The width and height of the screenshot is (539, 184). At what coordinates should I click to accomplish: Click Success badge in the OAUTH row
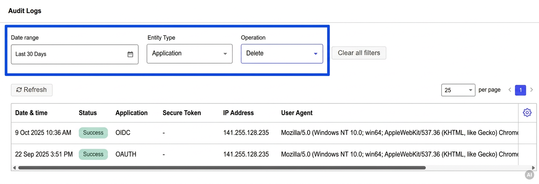(93, 154)
